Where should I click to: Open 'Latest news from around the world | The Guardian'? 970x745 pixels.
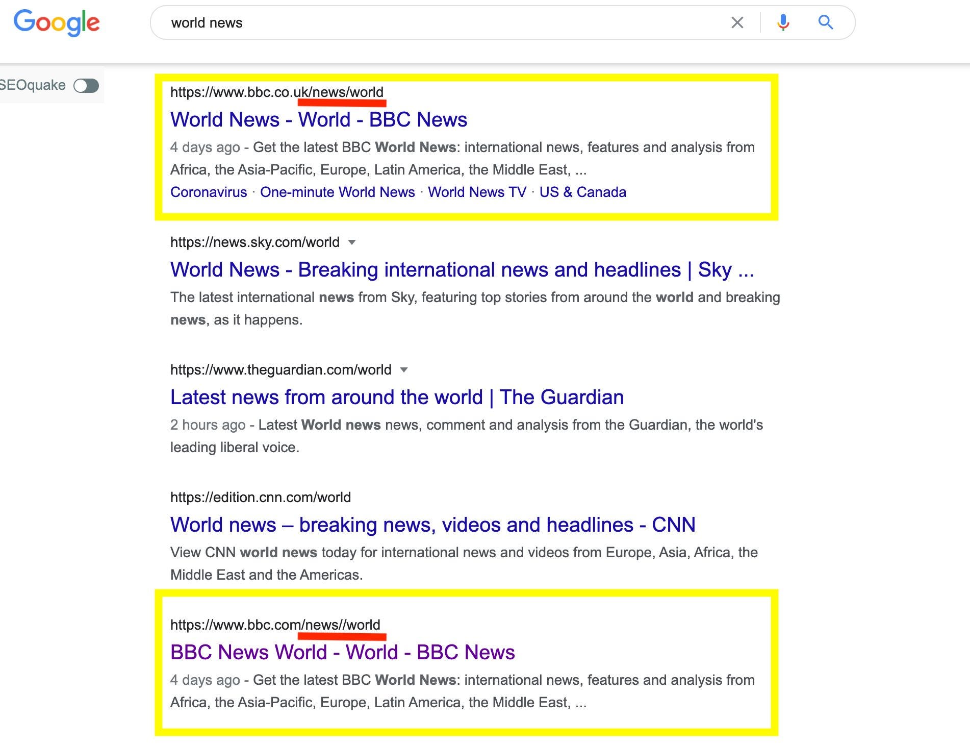(397, 397)
